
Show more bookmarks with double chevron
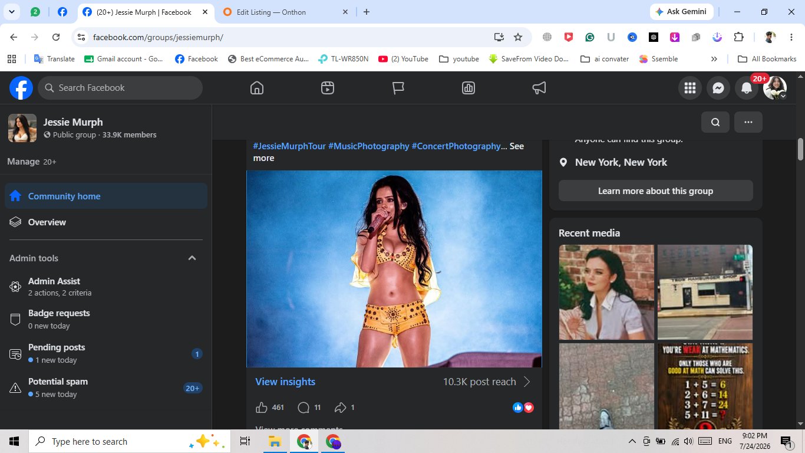[x=714, y=59]
